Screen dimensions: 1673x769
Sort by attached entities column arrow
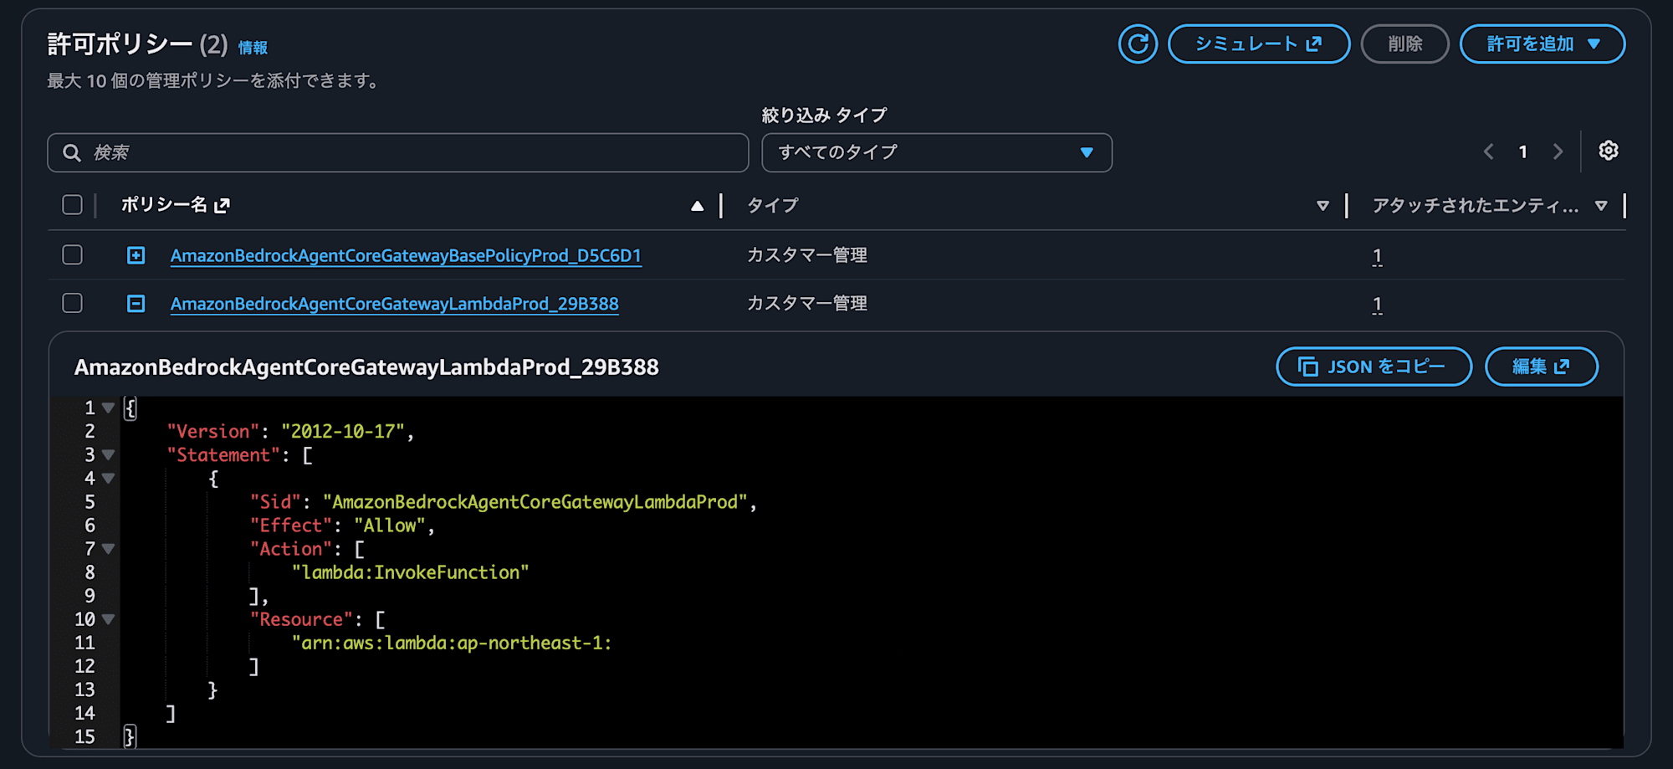[x=1601, y=206]
